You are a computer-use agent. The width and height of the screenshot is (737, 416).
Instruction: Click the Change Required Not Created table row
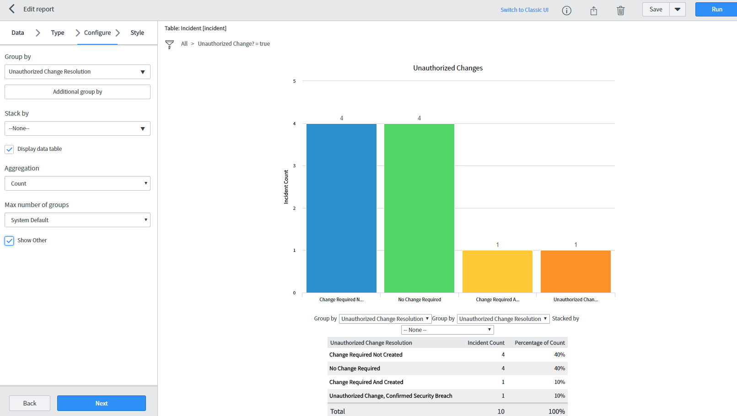[x=447, y=355]
